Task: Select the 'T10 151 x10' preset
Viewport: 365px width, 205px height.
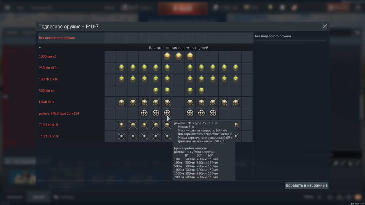Action: 48,136
